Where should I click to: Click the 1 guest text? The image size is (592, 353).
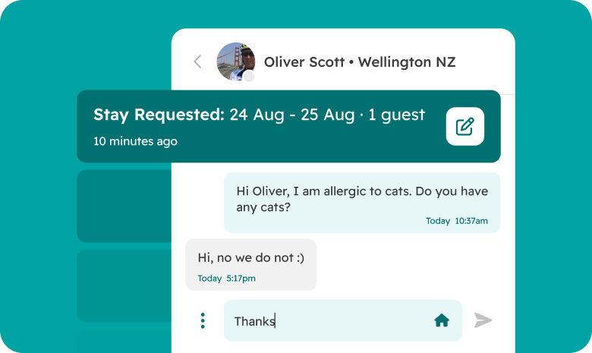tap(397, 115)
